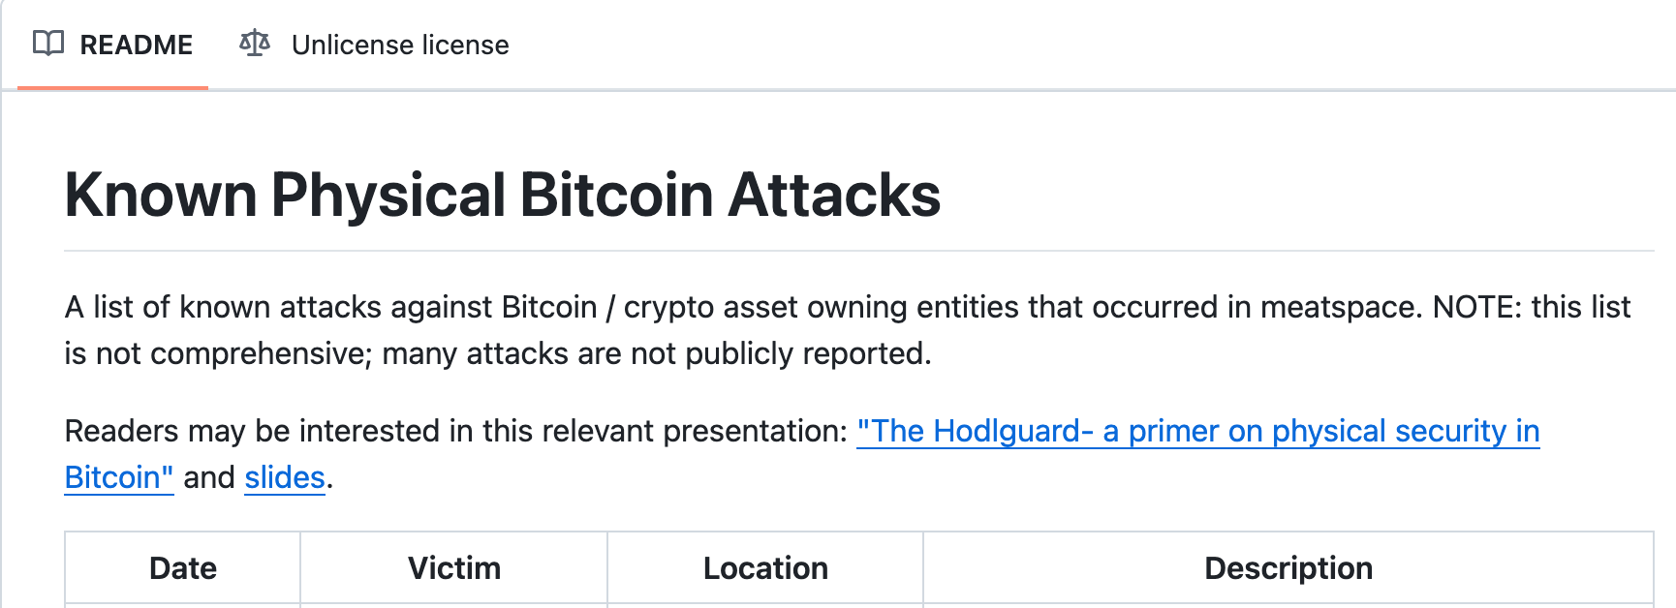The height and width of the screenshot is (608, 1676).
Task: Select the Description column header
Action: pos(1288,568)
